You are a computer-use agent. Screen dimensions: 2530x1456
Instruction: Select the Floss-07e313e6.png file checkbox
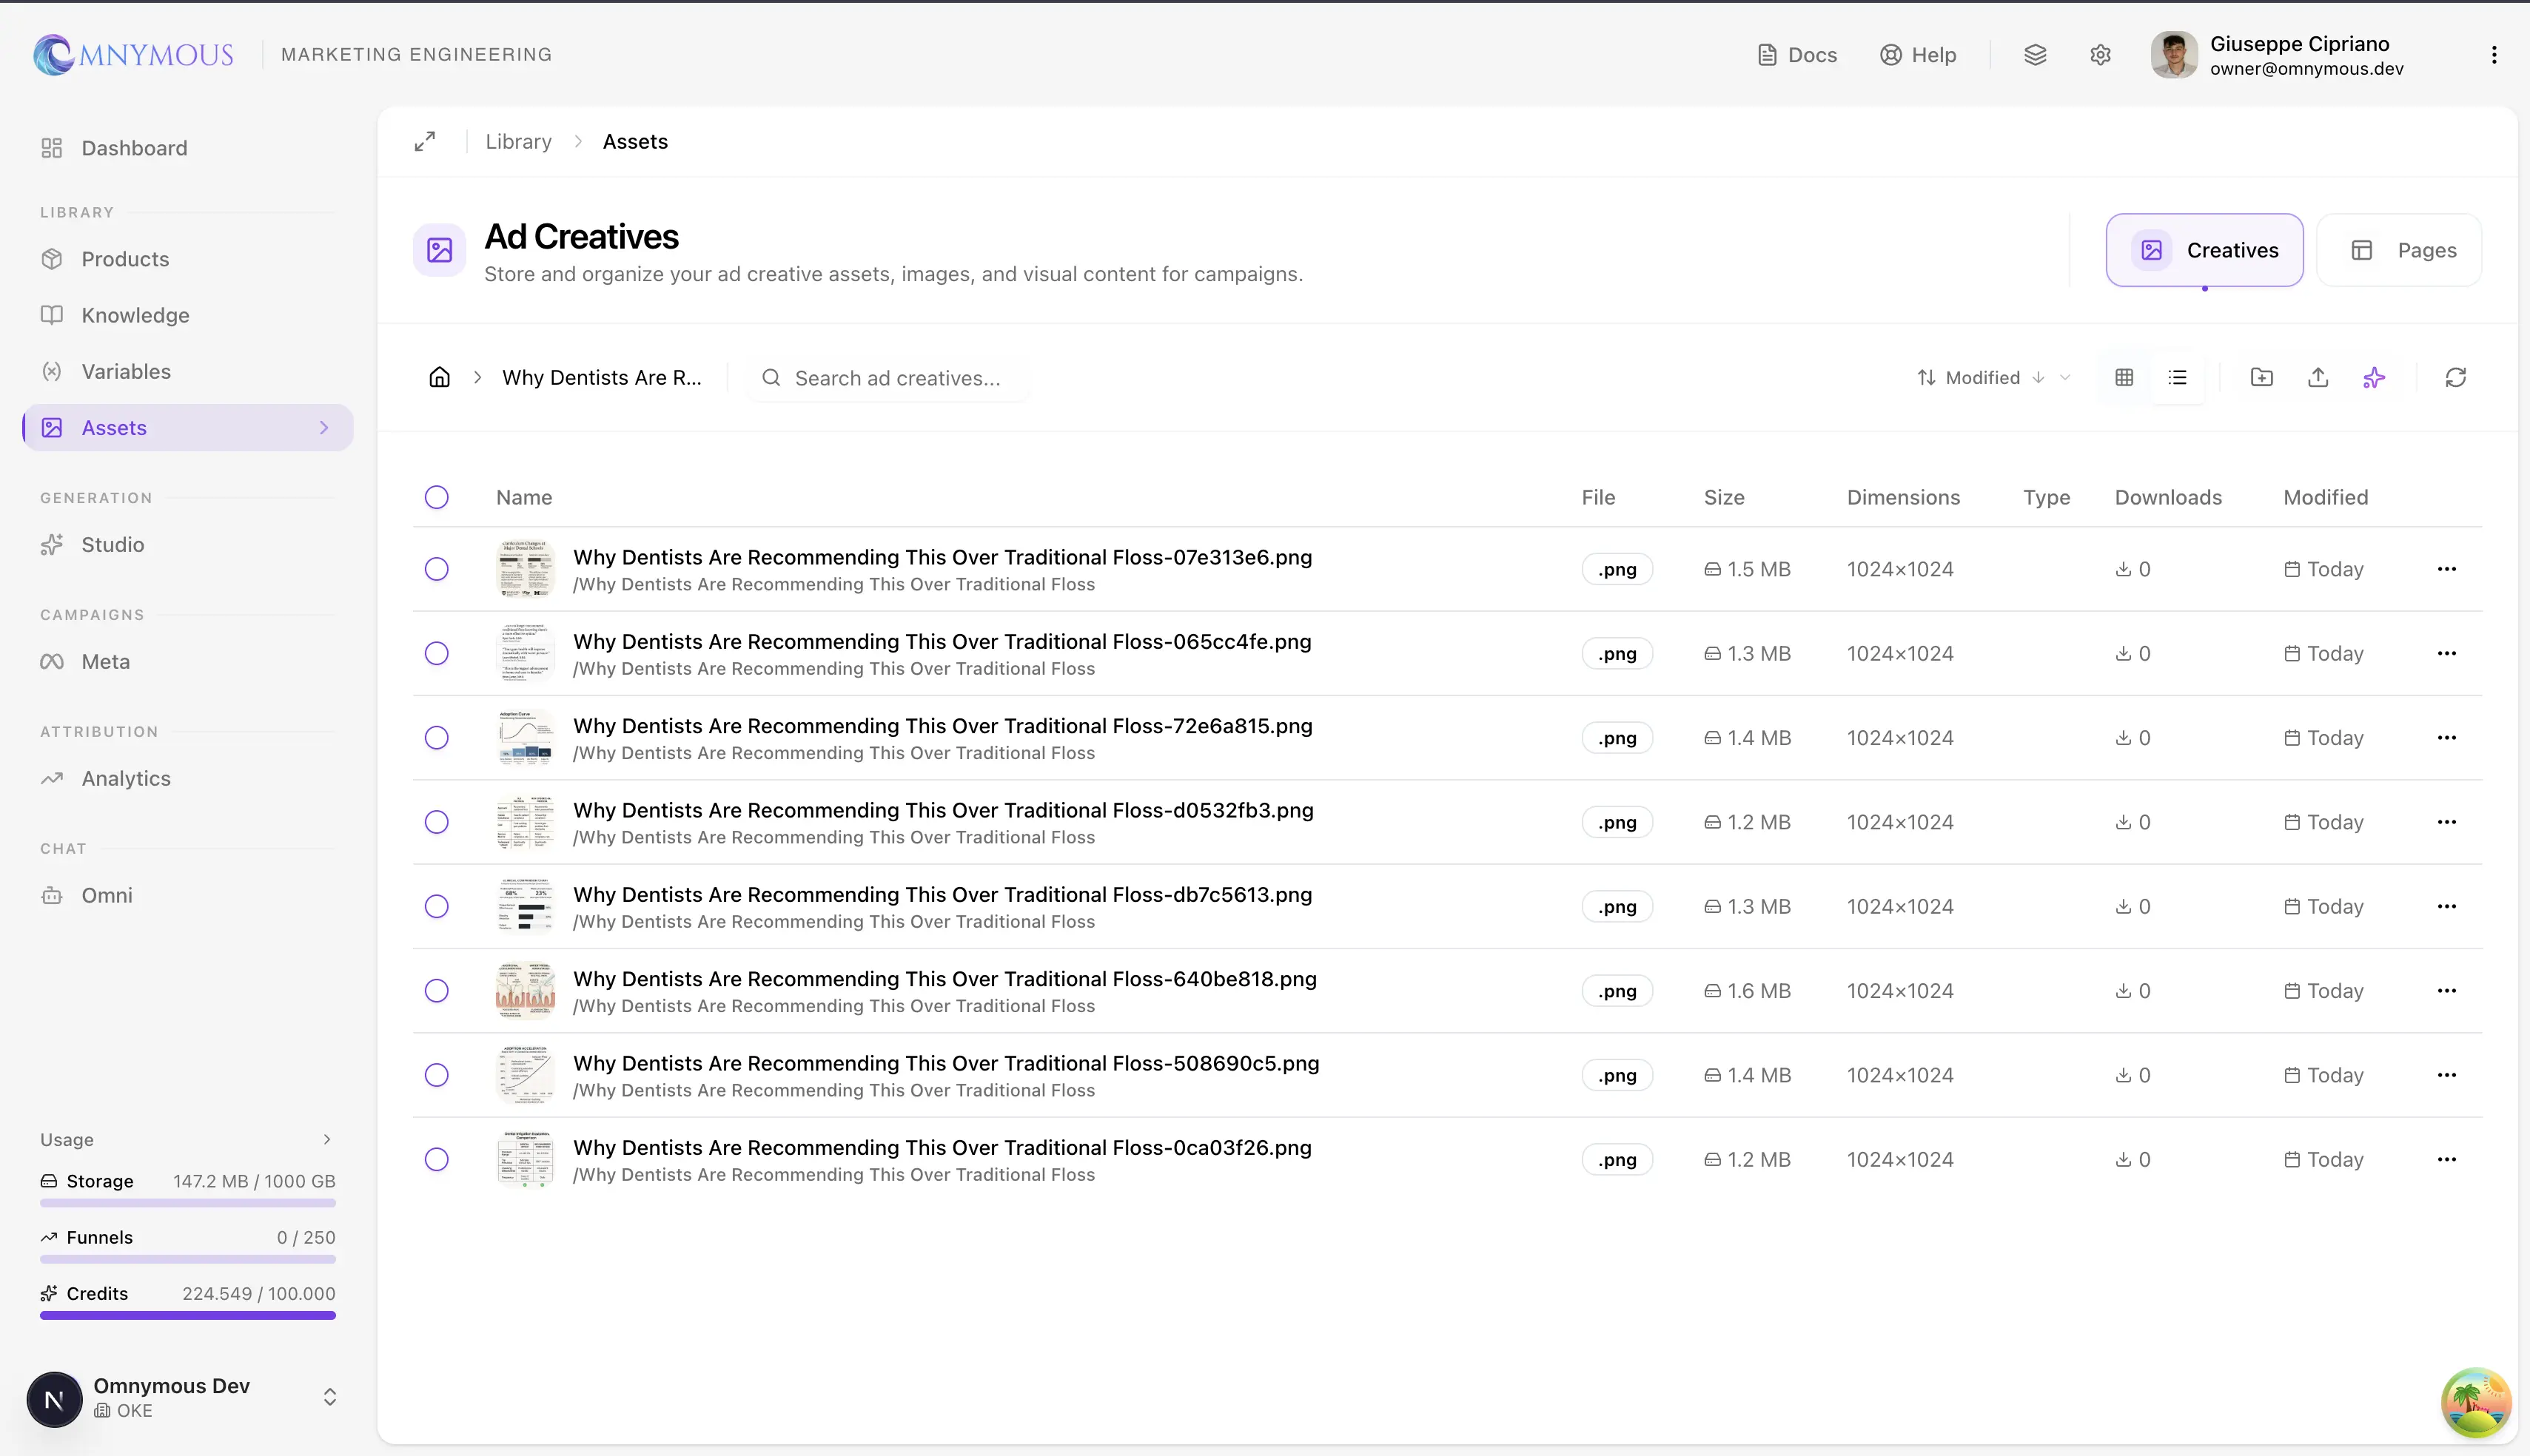(436, 569)
